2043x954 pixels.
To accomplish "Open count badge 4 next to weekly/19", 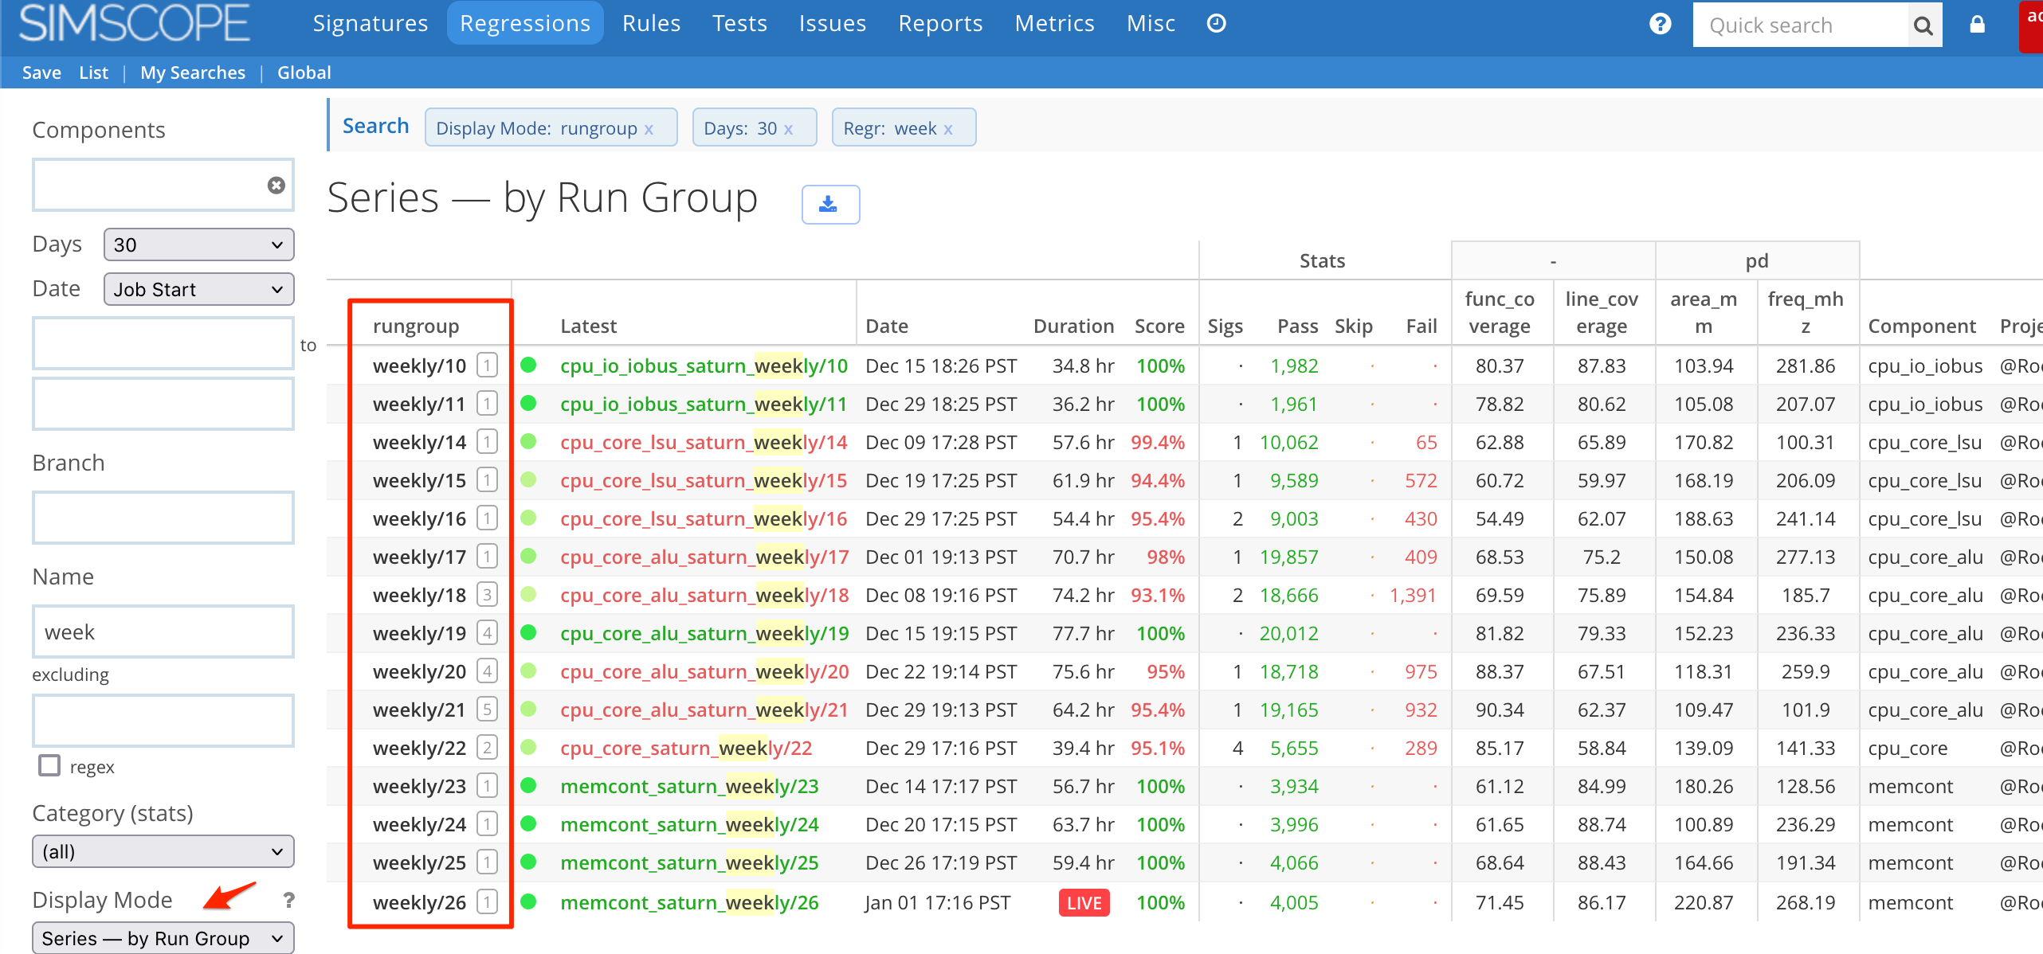I will coord(487,633).
